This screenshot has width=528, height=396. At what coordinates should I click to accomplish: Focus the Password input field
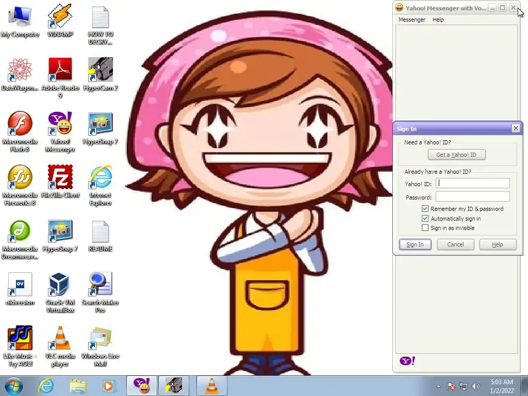point(473,196)
